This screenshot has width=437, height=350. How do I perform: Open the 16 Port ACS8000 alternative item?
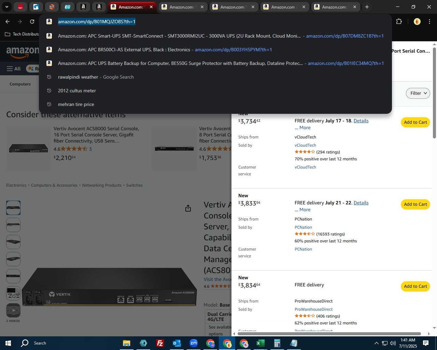click(96, 135)
